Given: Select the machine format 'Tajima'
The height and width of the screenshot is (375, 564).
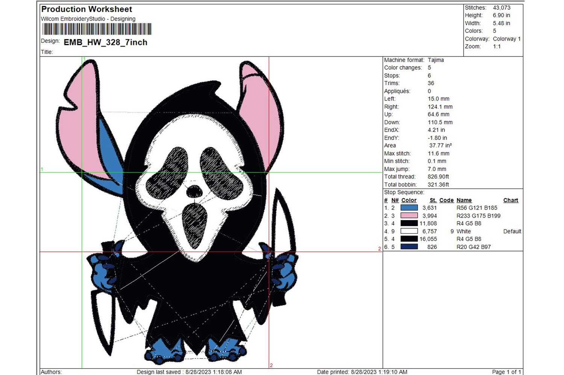Looking at the screenshot, I should click(x=436, y=60).
